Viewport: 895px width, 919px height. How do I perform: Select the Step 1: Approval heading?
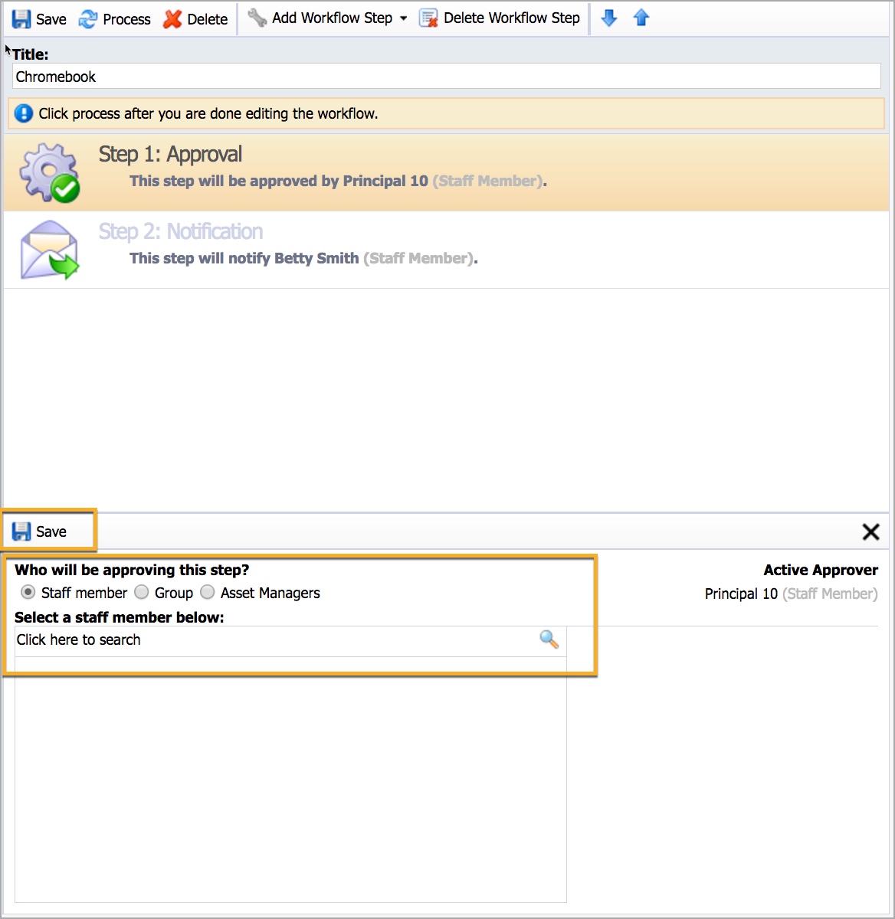[170, 154]
